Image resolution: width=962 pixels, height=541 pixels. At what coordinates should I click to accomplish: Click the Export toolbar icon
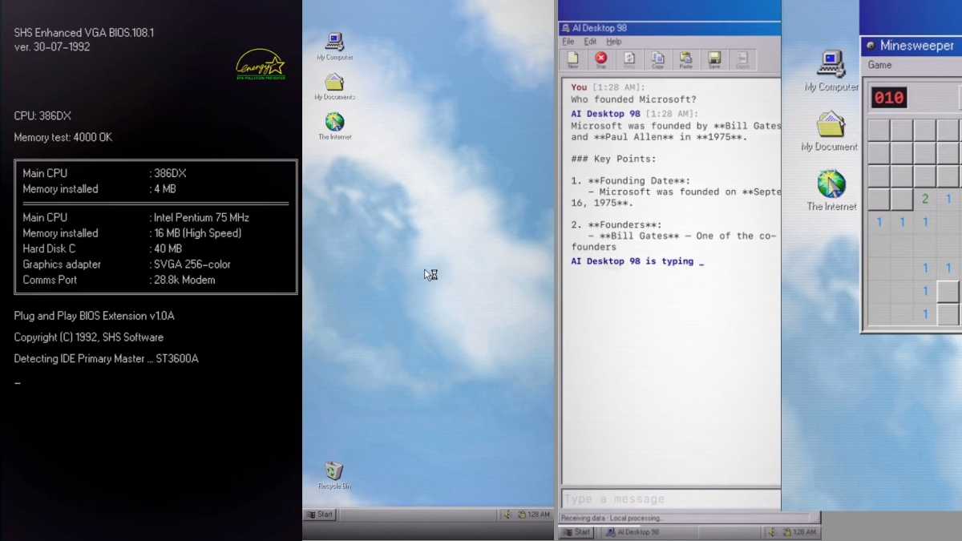742,59
